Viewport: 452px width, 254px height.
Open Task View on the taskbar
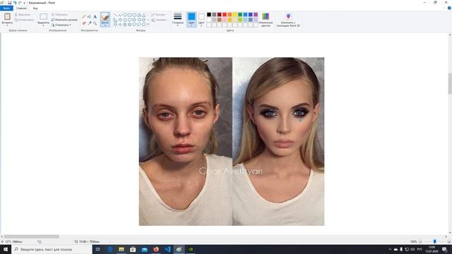[x=98, y=249]
